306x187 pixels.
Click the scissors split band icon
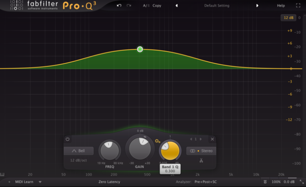pos(201,160)
